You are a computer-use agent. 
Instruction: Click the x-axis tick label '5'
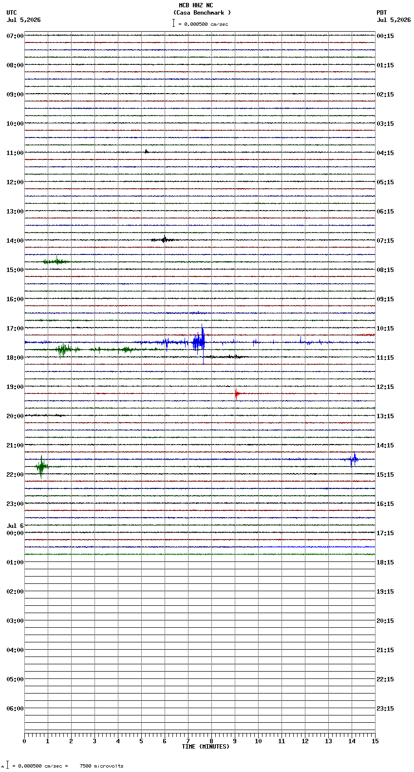[141, 741]
